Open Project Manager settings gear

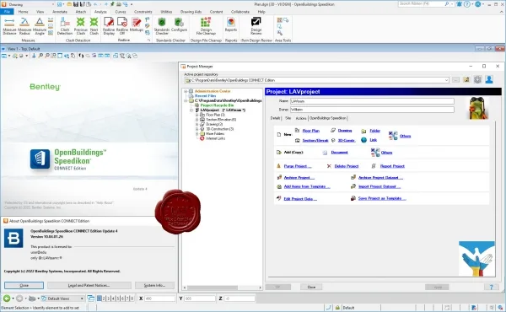click(x=477, y=79)
